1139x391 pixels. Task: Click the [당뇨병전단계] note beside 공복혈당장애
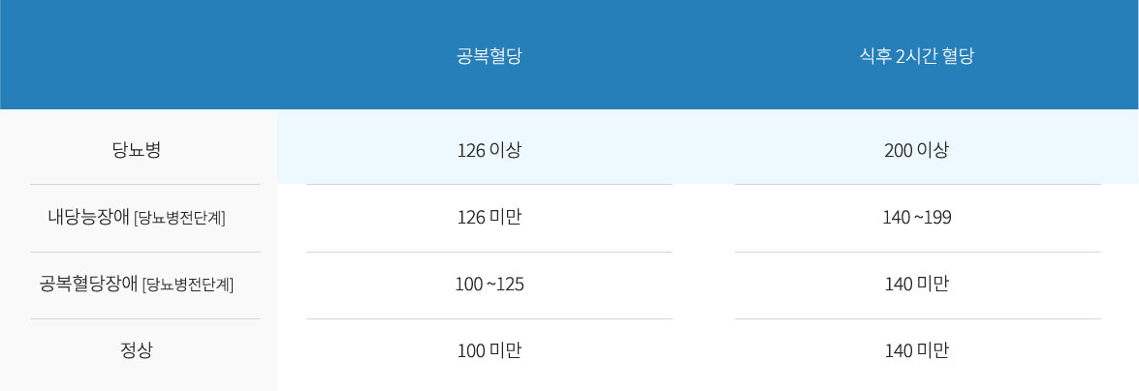pyautogui.click(x=188, y=285)
